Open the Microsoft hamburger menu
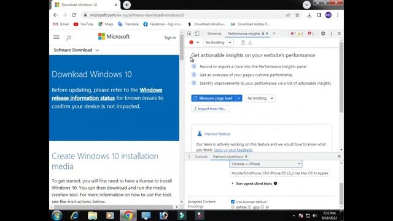393x221 pixels. click(56, 37)
